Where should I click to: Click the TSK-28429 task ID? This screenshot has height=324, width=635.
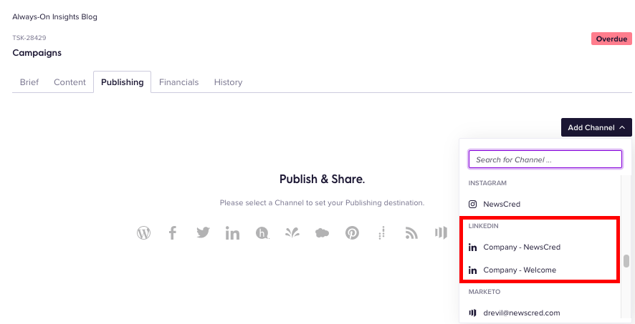coord(29,38)
